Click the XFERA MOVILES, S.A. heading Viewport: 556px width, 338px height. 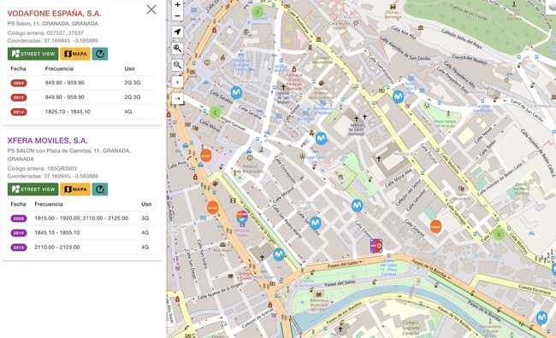[x=48, y=141]
